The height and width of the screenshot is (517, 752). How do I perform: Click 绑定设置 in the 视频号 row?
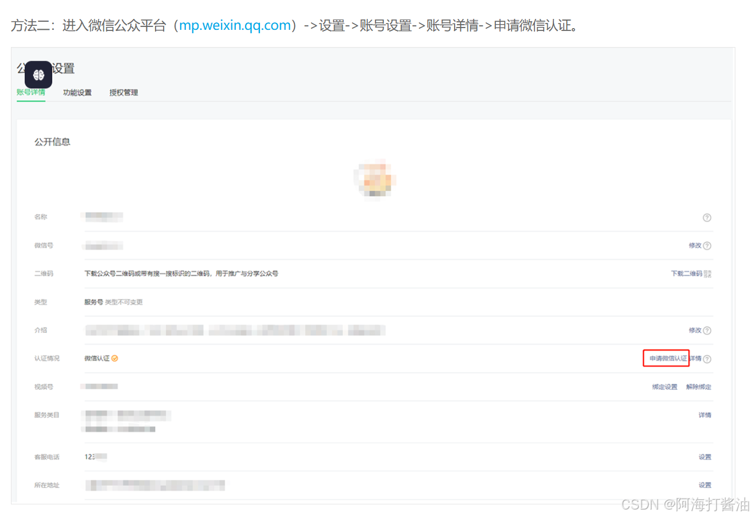664,387
